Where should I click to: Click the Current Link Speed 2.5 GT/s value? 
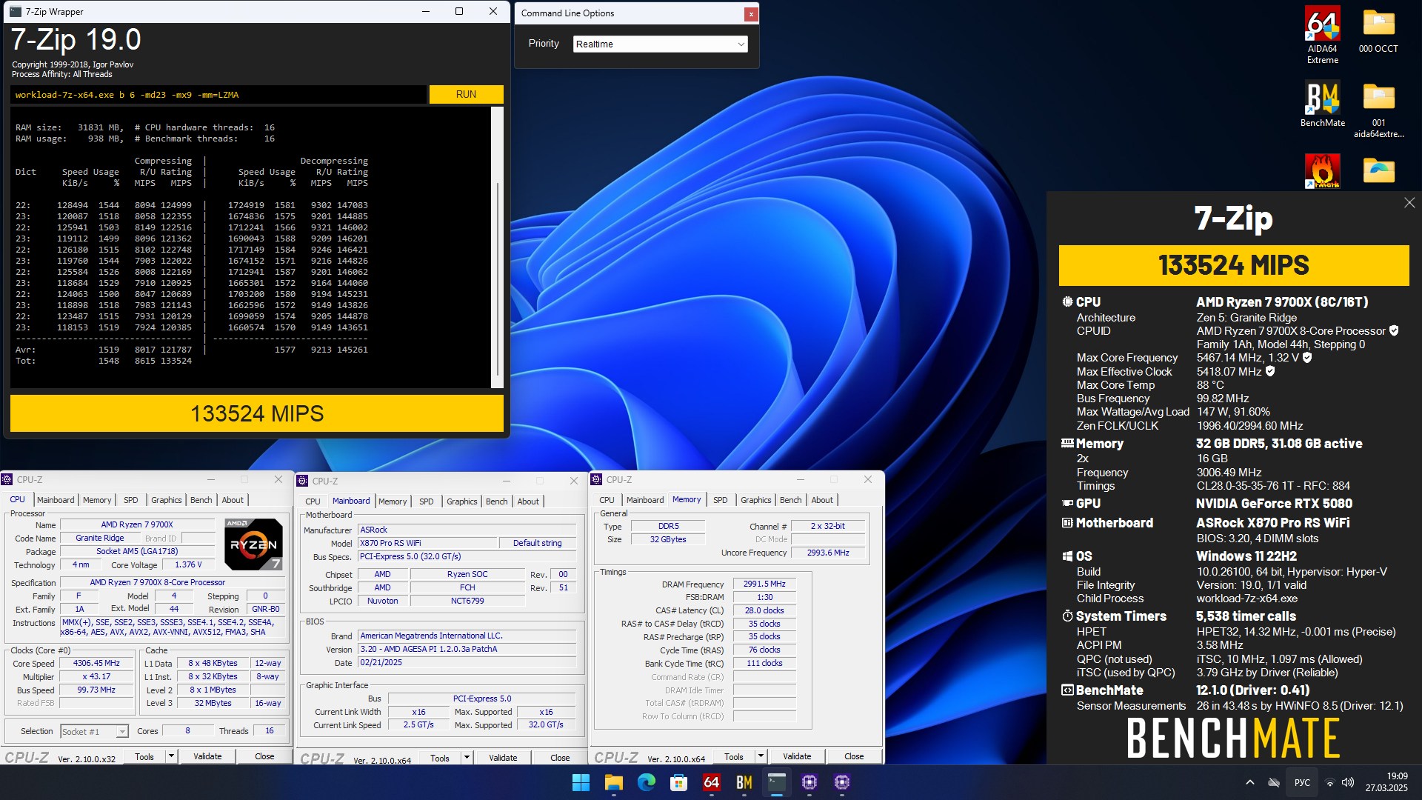418,725
